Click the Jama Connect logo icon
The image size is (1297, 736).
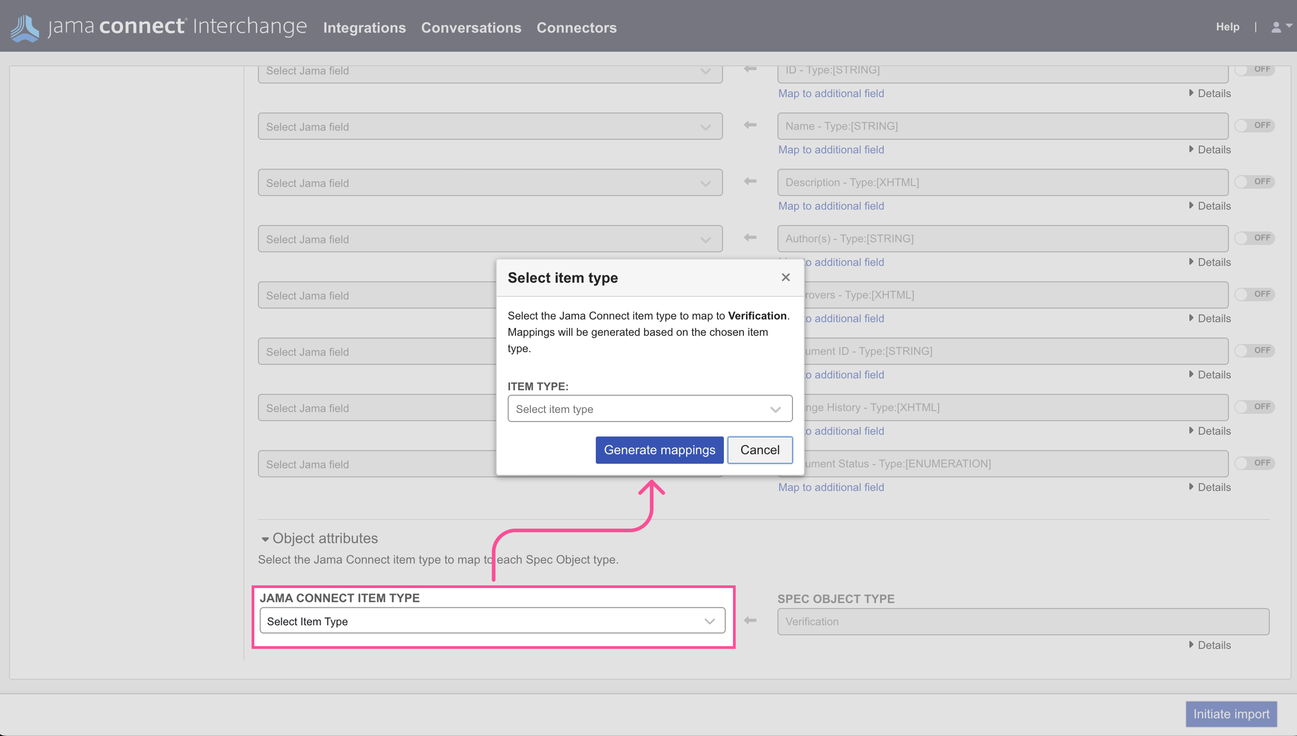click(24, 28)
